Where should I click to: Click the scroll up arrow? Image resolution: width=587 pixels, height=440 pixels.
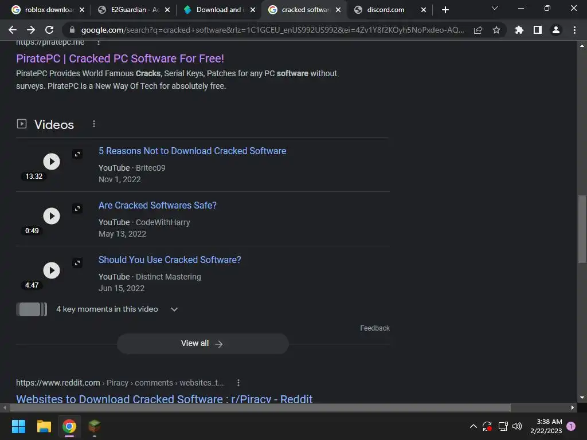tap(582, 46)
